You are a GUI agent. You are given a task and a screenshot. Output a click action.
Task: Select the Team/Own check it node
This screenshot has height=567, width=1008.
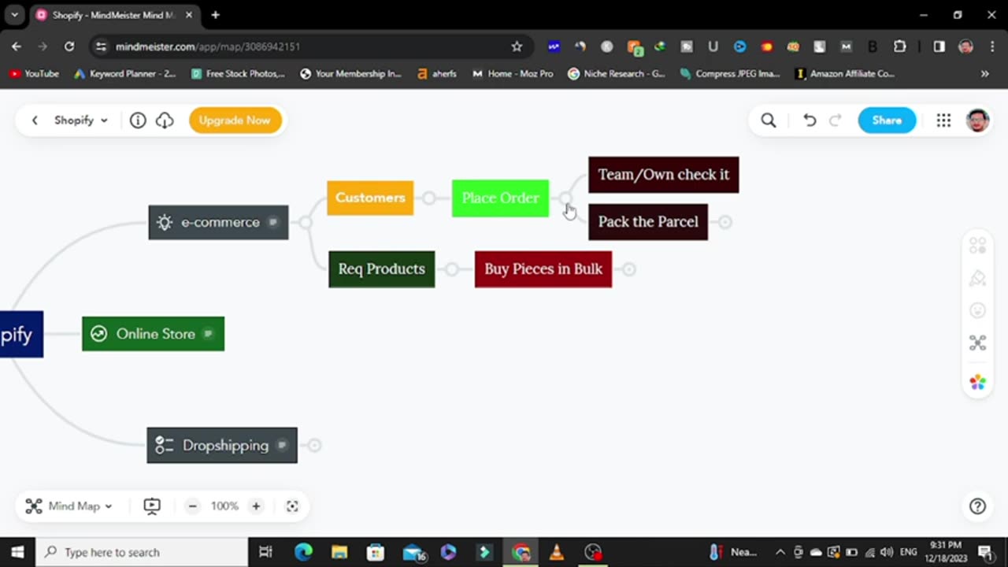click(663, 175)
